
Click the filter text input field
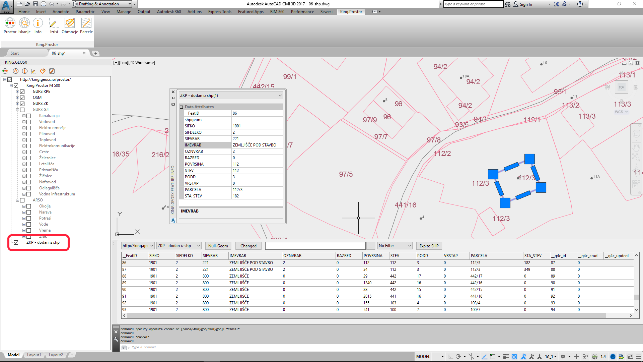pos(315,246)
